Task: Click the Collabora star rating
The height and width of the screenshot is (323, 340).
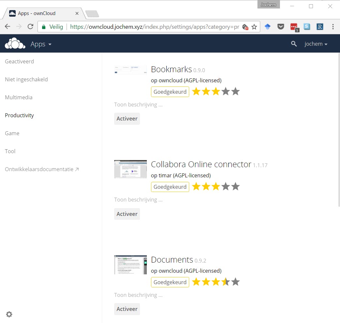Action: (216, 186)
